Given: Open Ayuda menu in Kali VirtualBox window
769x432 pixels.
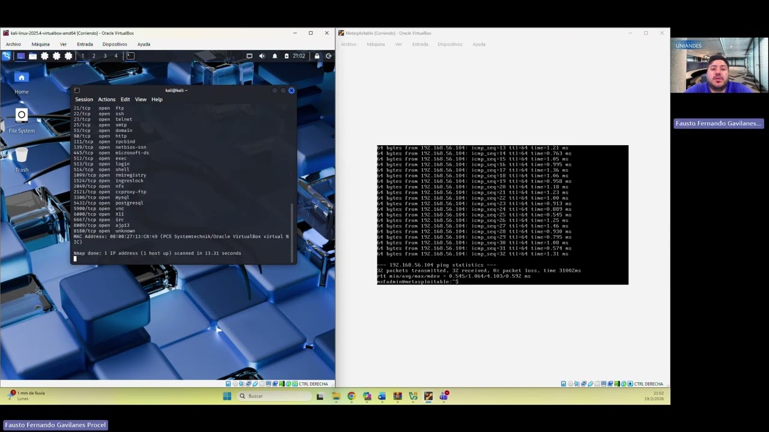Looking at the screenshot, I should click(144, 44).
